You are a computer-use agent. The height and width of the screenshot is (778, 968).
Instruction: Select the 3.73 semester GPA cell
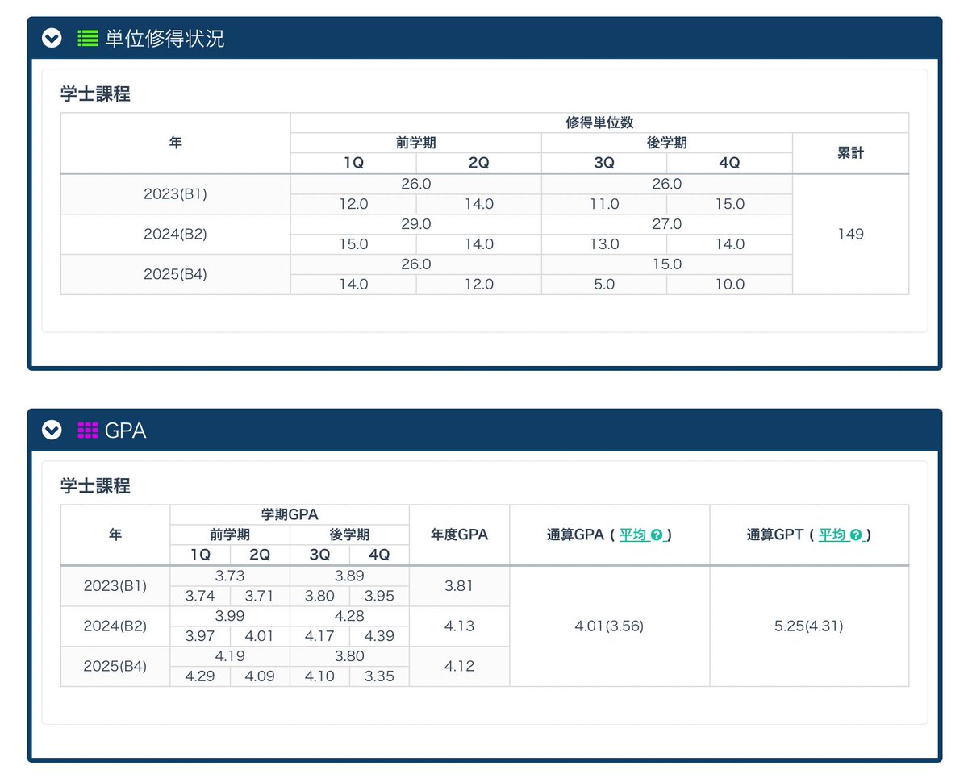[230, 576]
